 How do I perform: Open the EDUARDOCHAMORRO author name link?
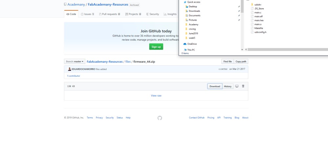[x=83, y=69]
